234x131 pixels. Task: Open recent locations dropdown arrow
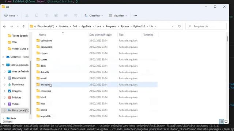coord(18,26)
